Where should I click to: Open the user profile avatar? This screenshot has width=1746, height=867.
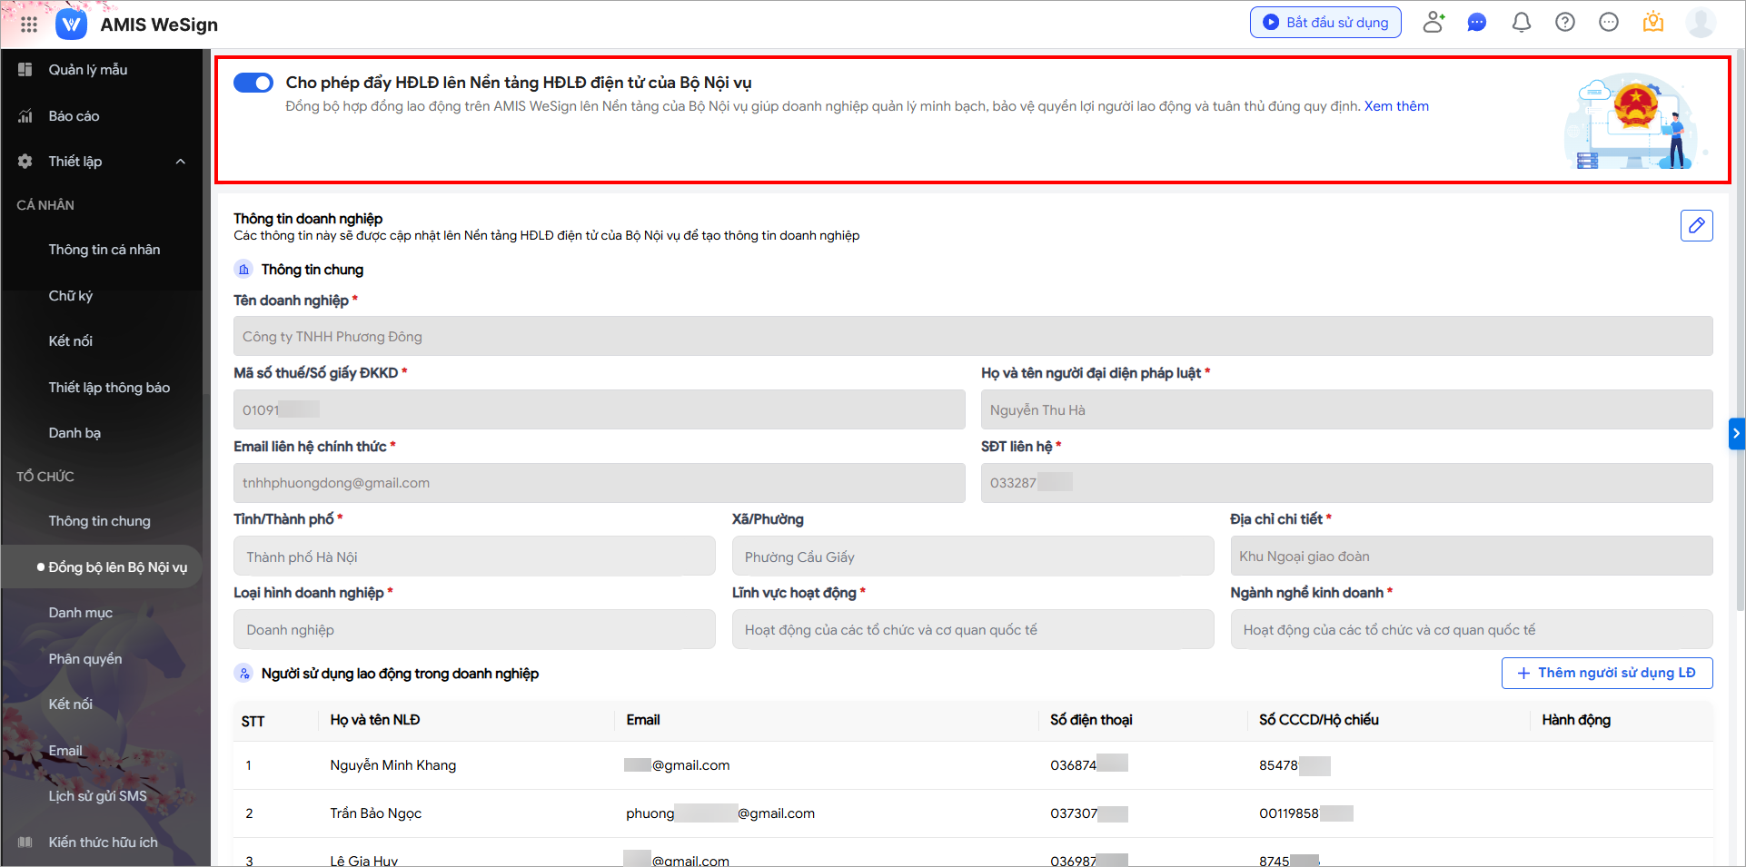click(x=1700, y=23)
